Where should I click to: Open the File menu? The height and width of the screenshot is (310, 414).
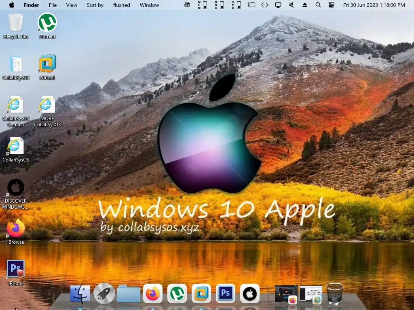click(x=53, y=5)
